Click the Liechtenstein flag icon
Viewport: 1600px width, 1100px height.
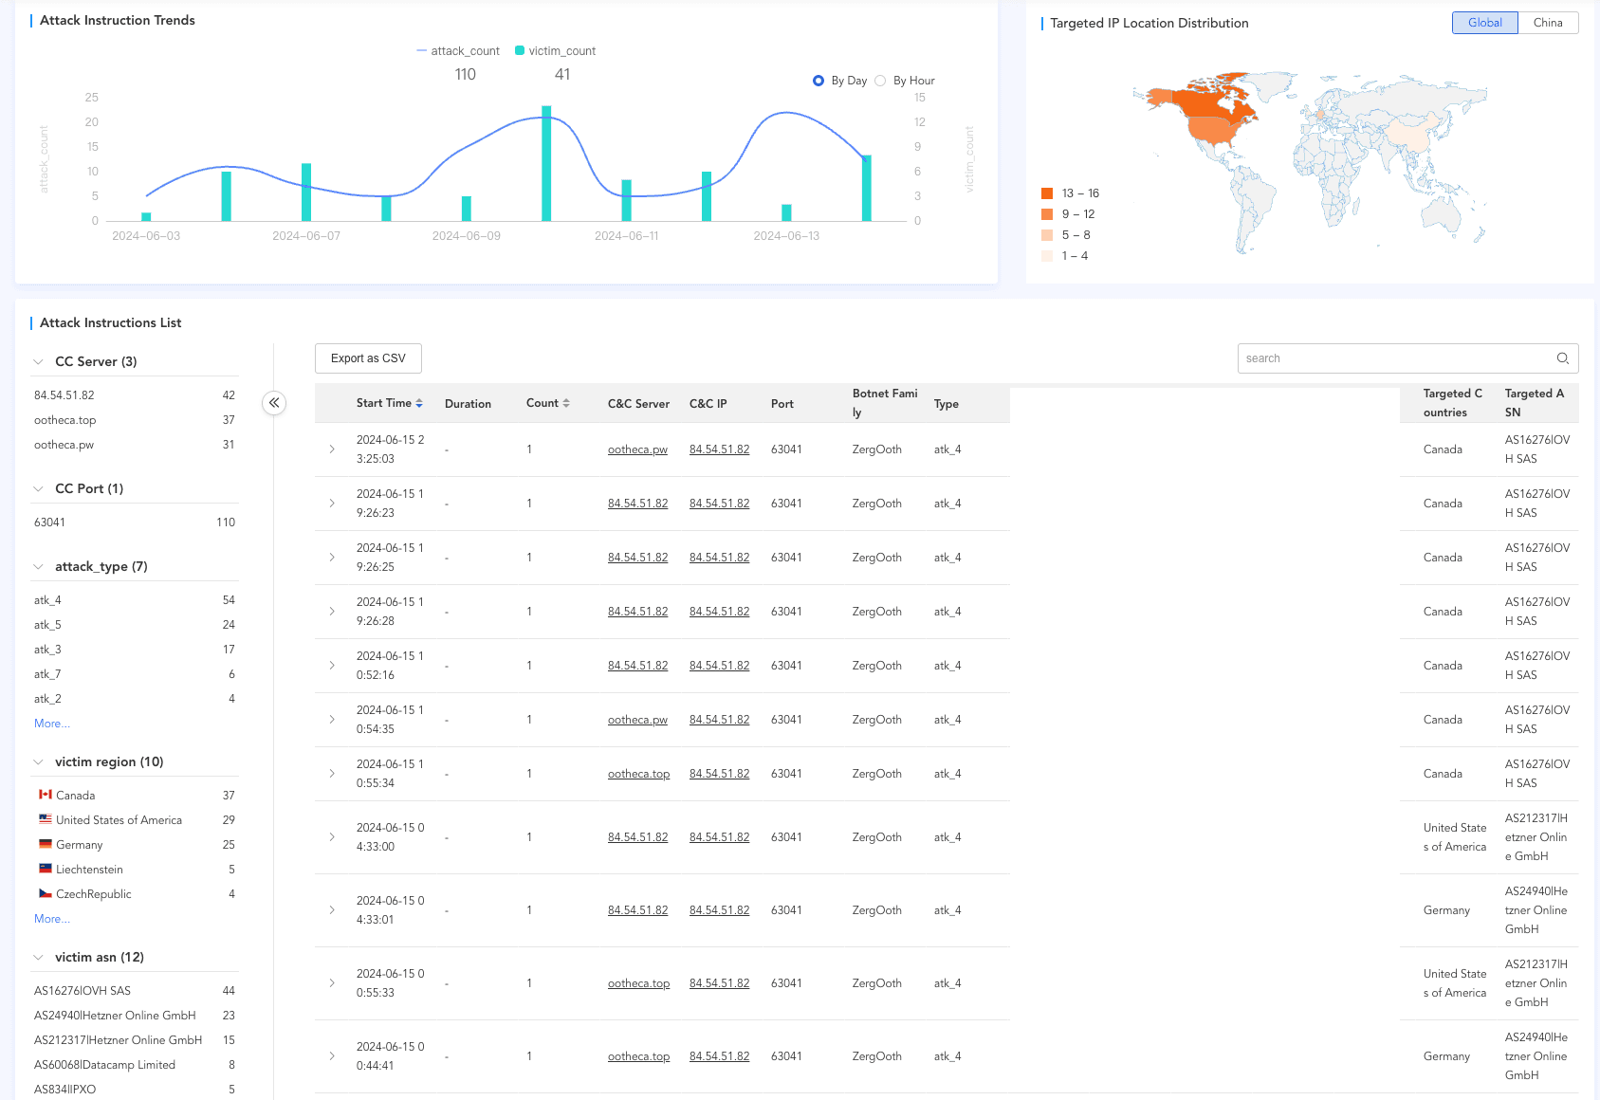click(46, 869)
